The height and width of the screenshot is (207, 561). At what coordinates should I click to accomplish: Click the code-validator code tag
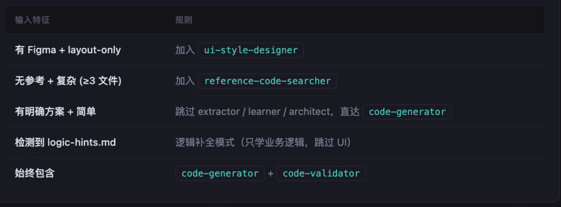point(321,173)
